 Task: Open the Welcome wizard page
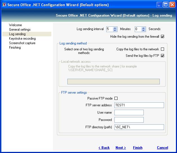click(15, 25)
